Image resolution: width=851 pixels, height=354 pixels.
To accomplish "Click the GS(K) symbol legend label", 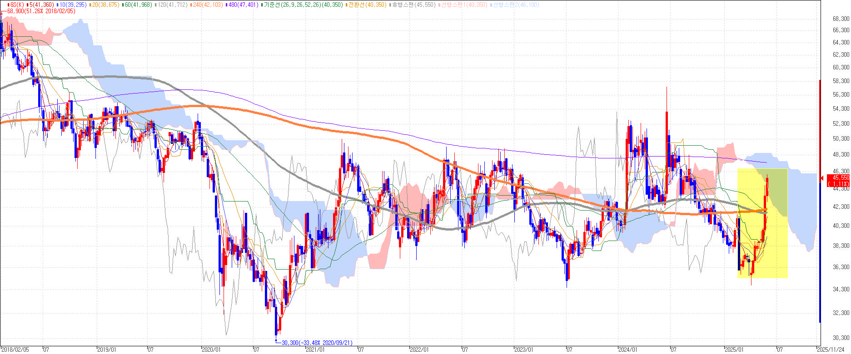I will point(17,5).
